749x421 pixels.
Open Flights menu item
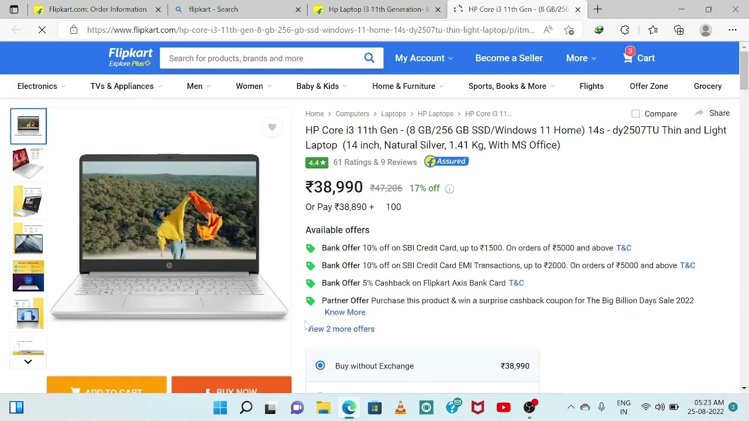[x=592, y=86]
